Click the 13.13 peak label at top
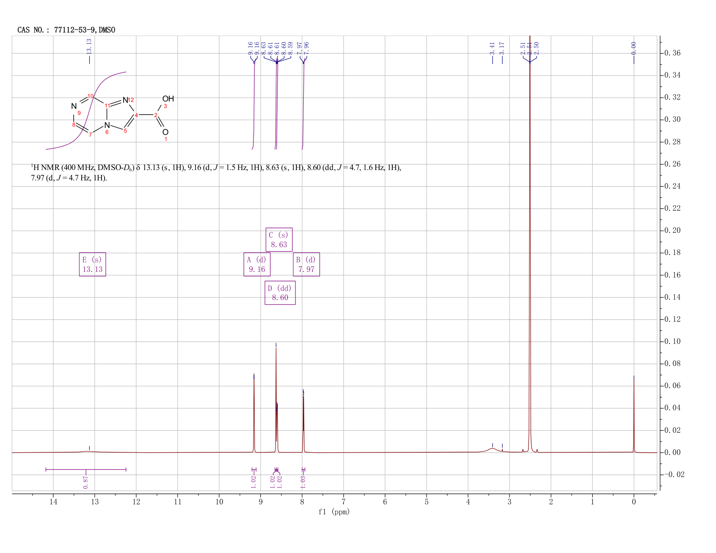 pyautogui.click(x=89, y=46)
